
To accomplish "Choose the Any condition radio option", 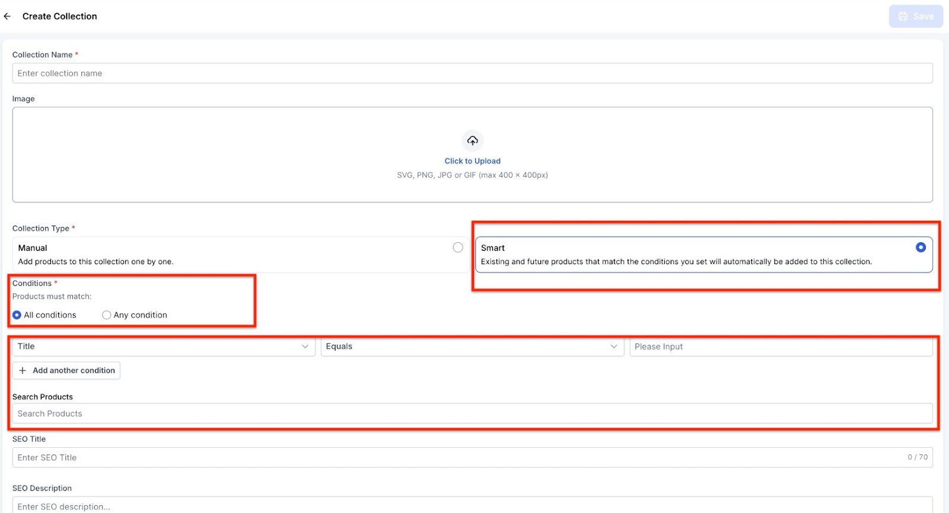I will click(107, 315).
